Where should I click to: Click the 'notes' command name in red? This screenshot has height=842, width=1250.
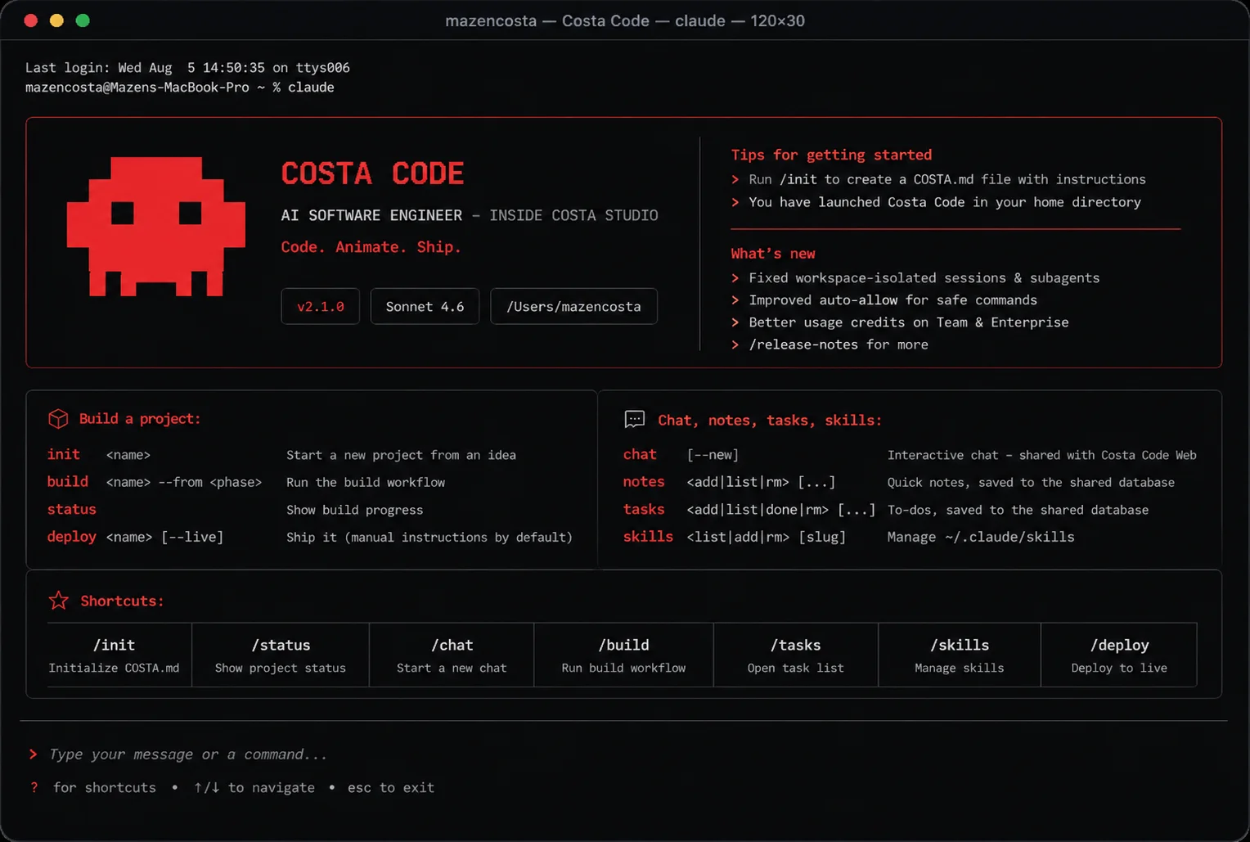coord(644,482)
